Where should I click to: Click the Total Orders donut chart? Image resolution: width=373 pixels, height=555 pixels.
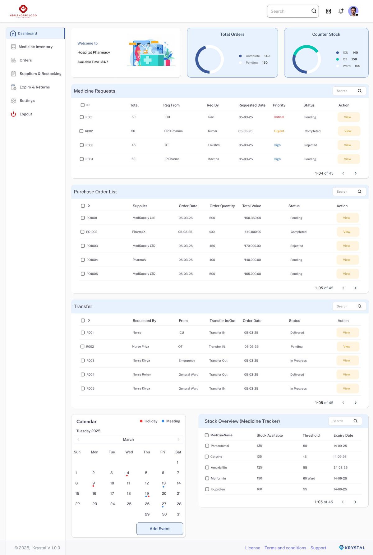click(x=210, y=59)
